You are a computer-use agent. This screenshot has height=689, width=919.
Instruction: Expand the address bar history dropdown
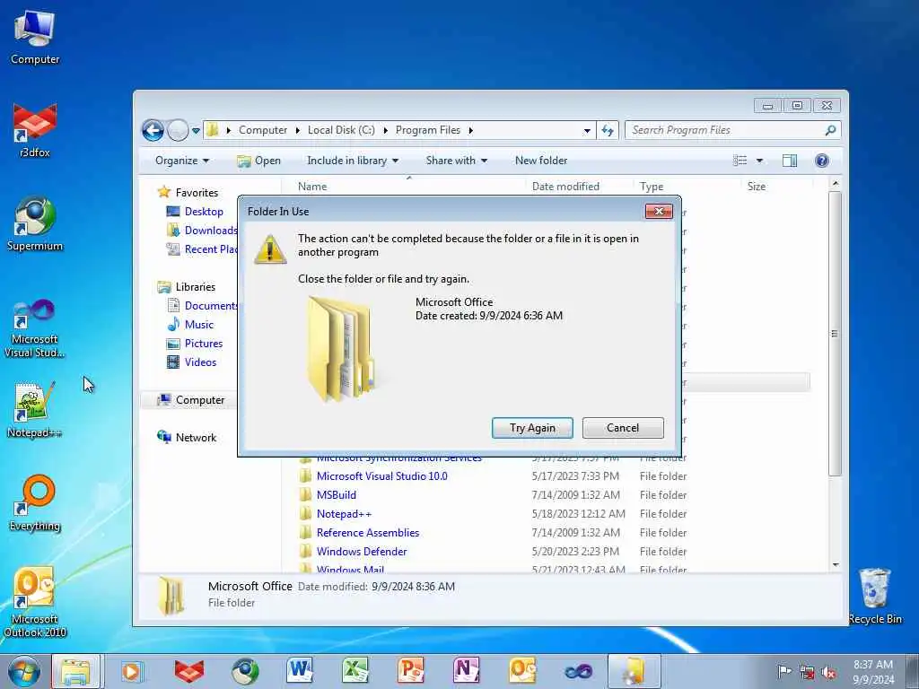[587, 131]
